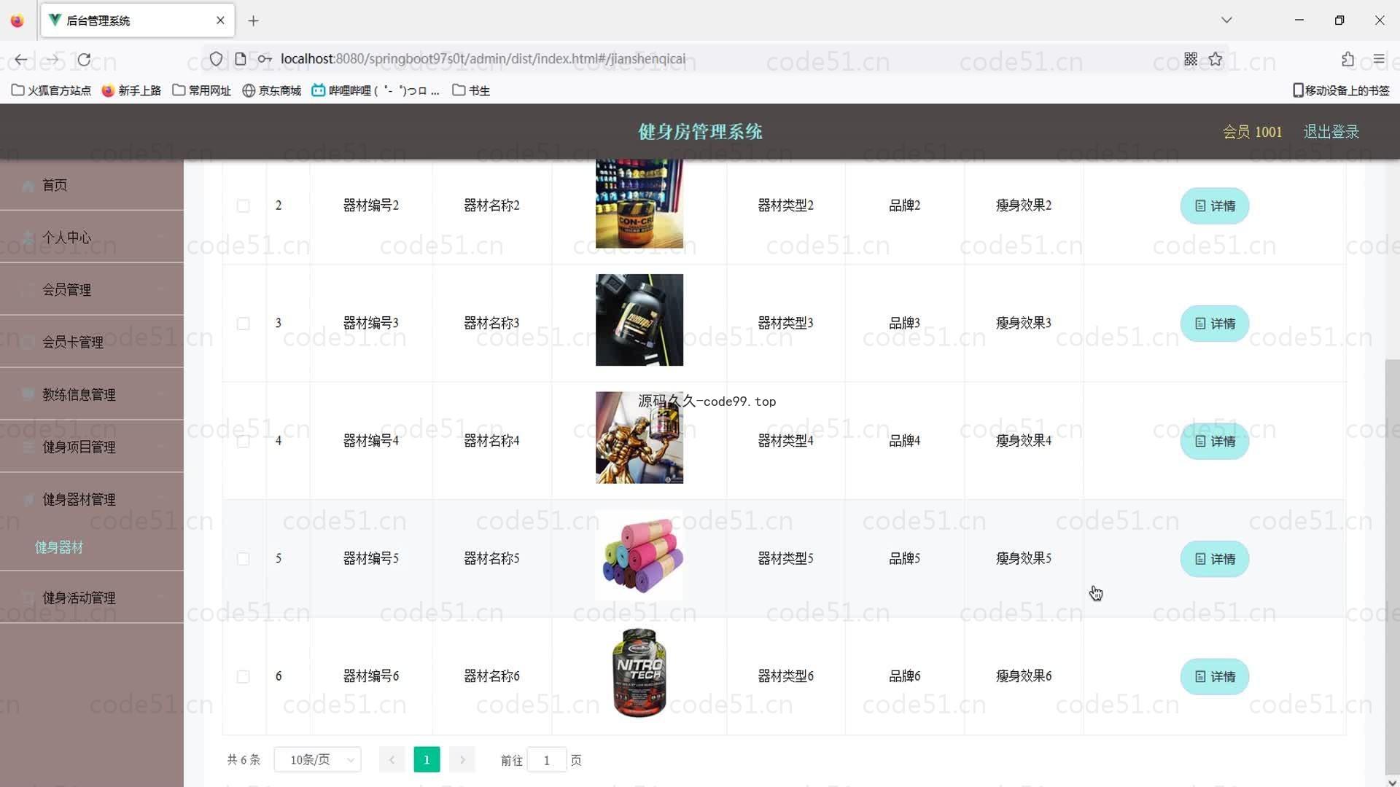The height and width of the screenshot is (787, 1400).
Task: Click the 瘦身效果6 cell
Action: tap(1024, 676)
